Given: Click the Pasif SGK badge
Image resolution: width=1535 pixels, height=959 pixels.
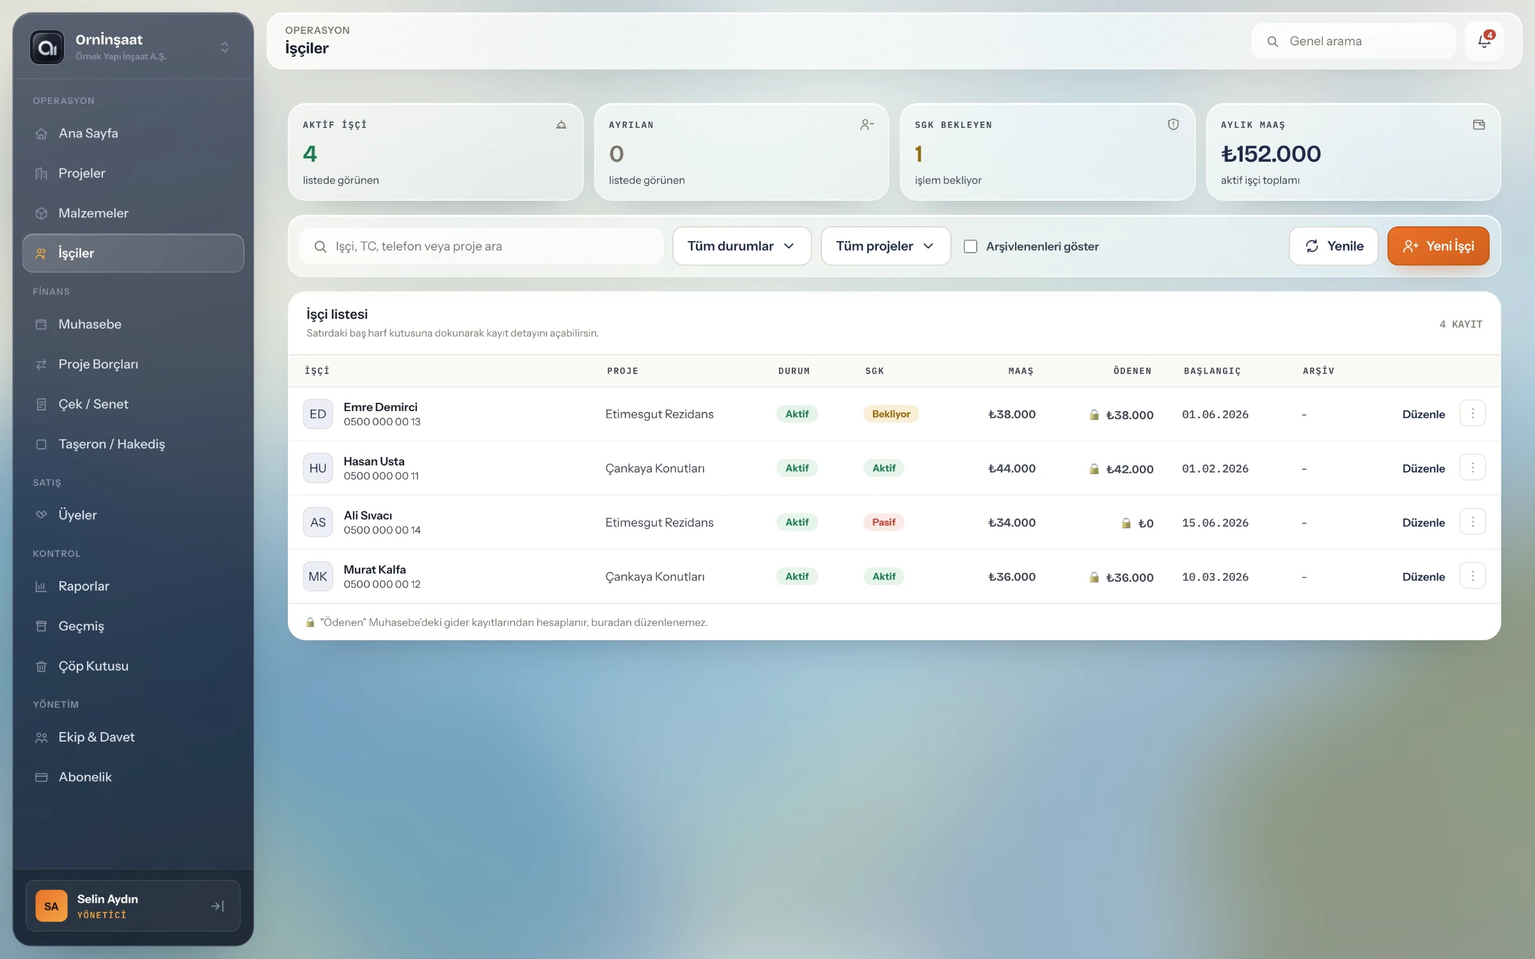Looking at the screenshot, I should click(883, 522).
